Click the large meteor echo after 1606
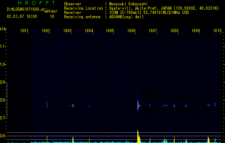Screen dimensions: 225x143 coord(138,105)
